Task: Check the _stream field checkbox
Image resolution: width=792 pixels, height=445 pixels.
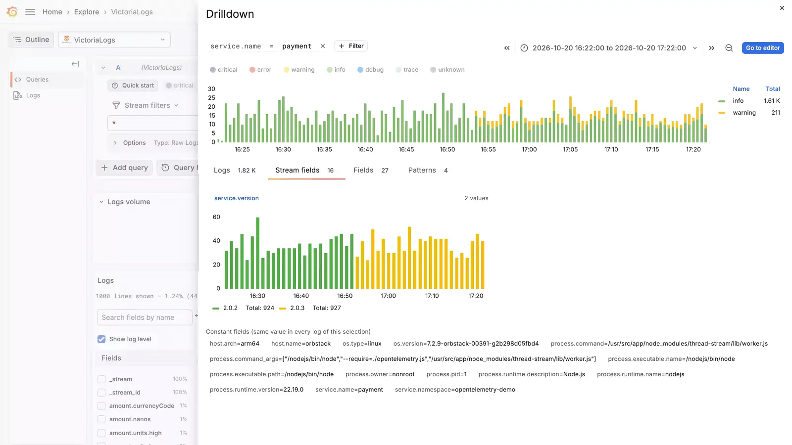Action: (x=101, y=379)
